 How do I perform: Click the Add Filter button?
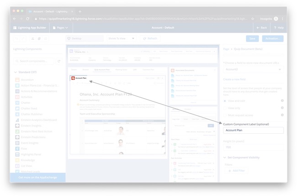237,171
